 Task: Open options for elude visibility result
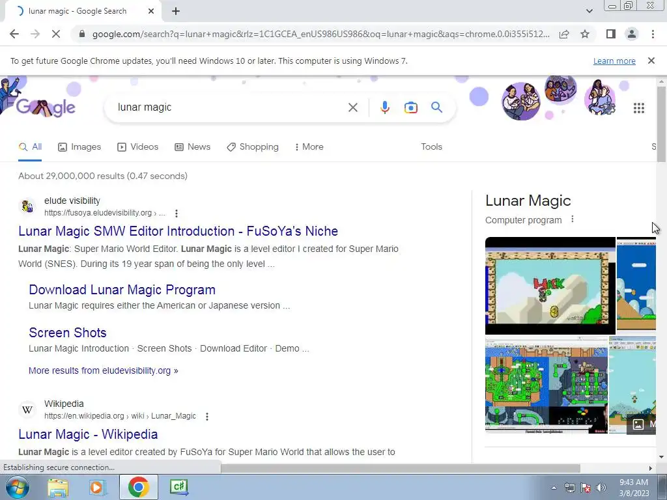(x=176, y=213)
